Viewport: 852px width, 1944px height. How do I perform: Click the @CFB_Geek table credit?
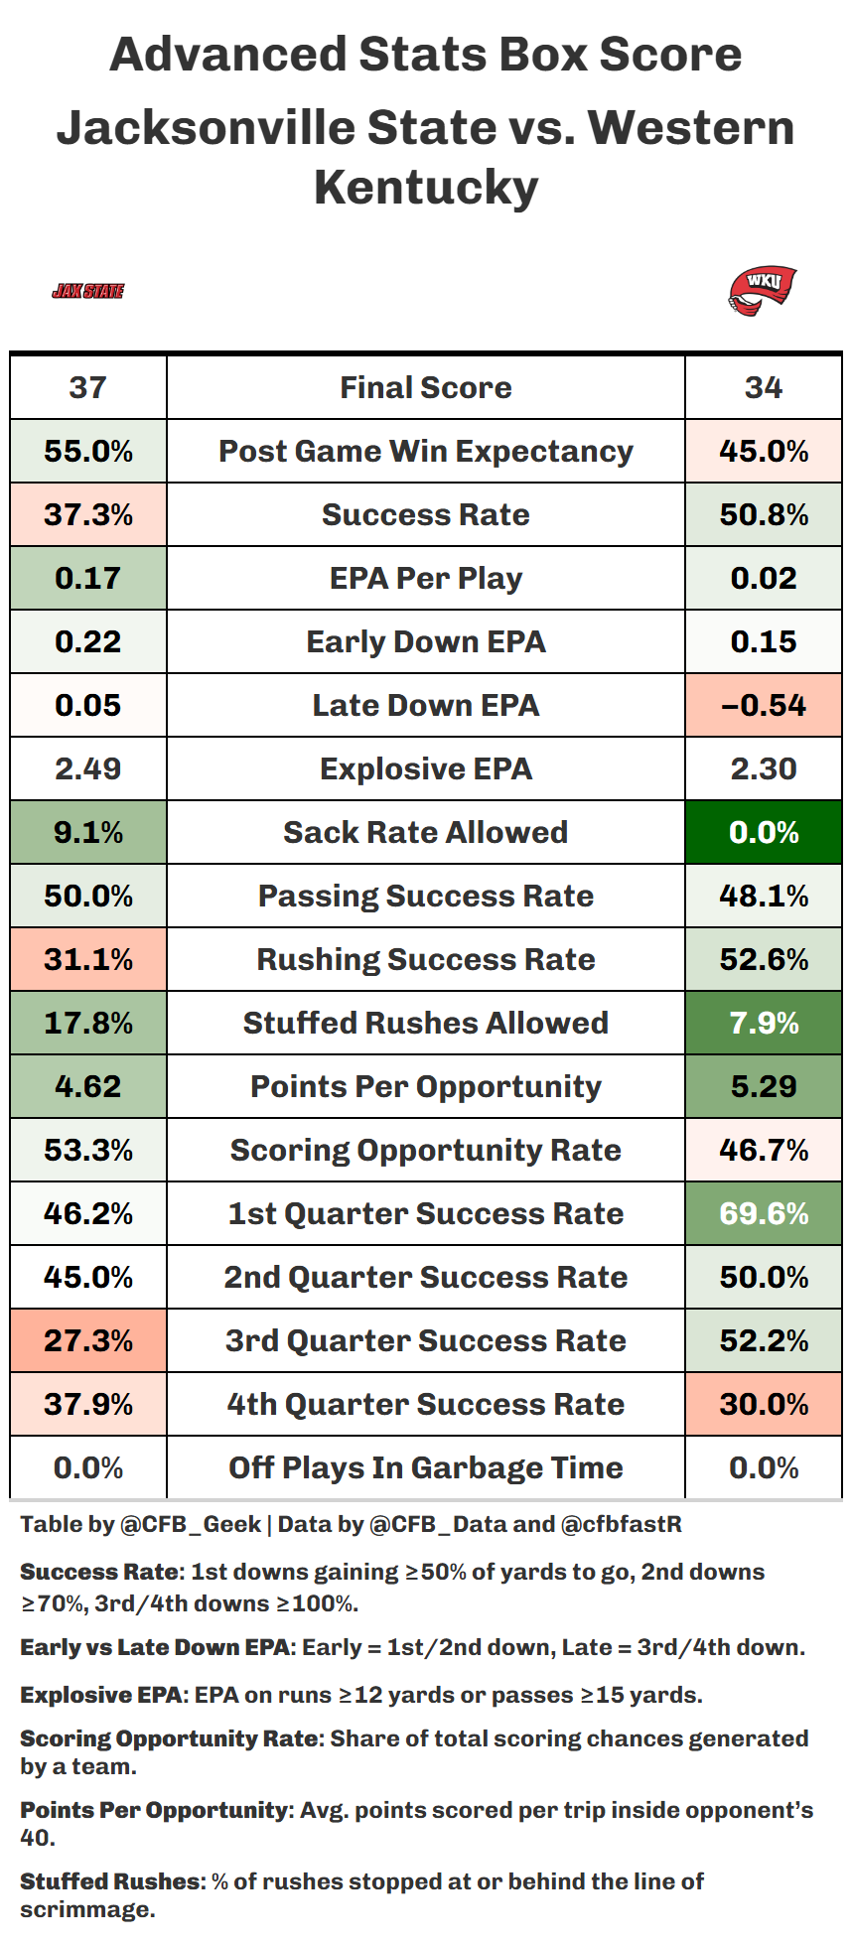tap(190, 1524)
